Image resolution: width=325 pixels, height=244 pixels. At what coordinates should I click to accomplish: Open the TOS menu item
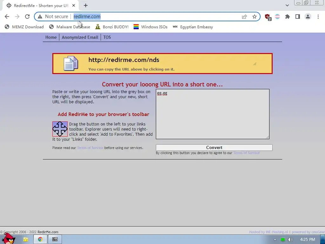point(107,37)
